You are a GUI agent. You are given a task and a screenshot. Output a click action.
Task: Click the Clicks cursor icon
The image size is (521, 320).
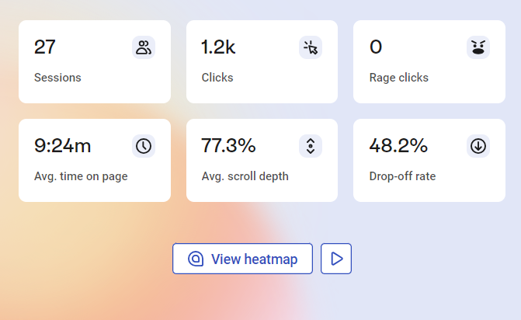pyautogui.click(x=311, y=47)
